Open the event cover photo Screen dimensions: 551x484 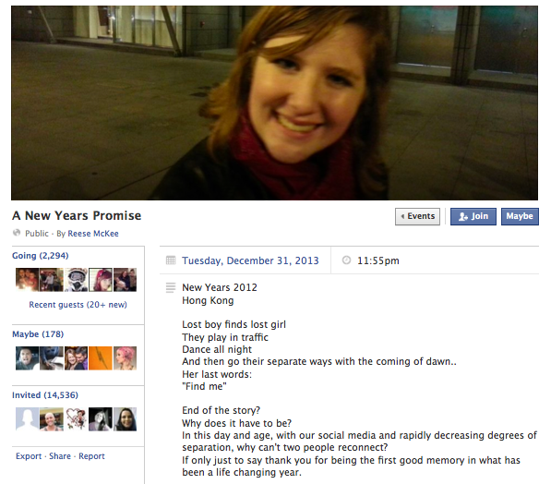(x=274, y=103)
